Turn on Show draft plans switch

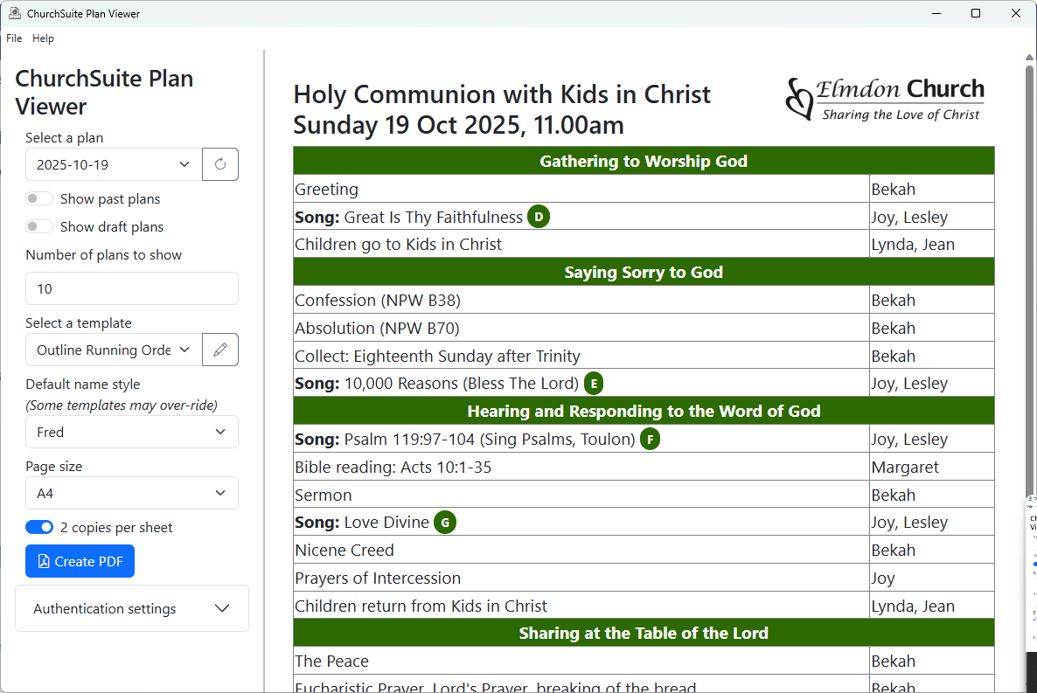39,227
